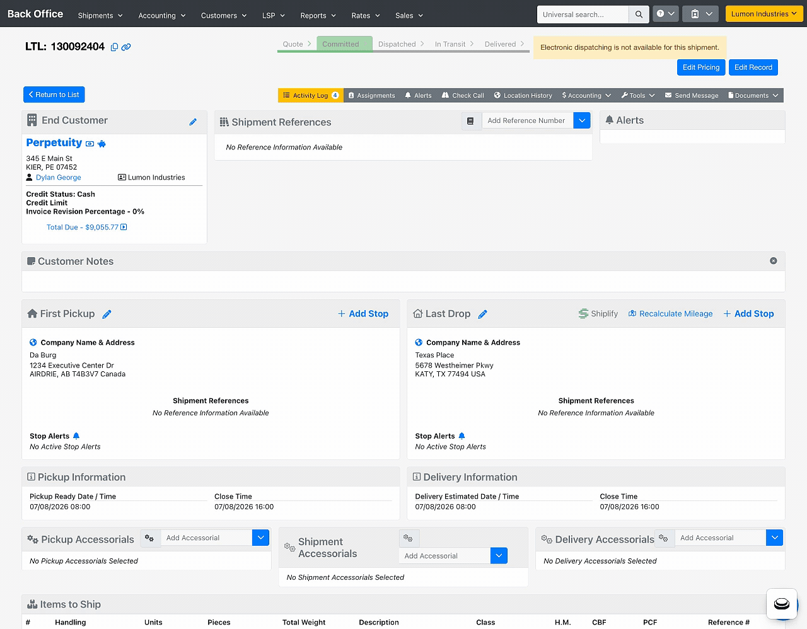Open the Check Call tab
The width and height of the screenshot is (807, 629).
coord(463,96)
